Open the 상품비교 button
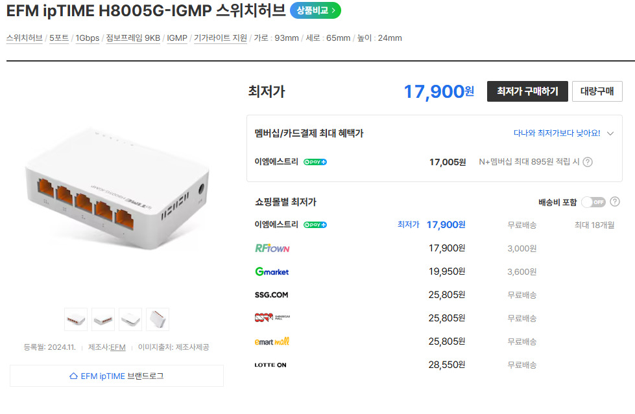635x414 pixels. (315, 10)
